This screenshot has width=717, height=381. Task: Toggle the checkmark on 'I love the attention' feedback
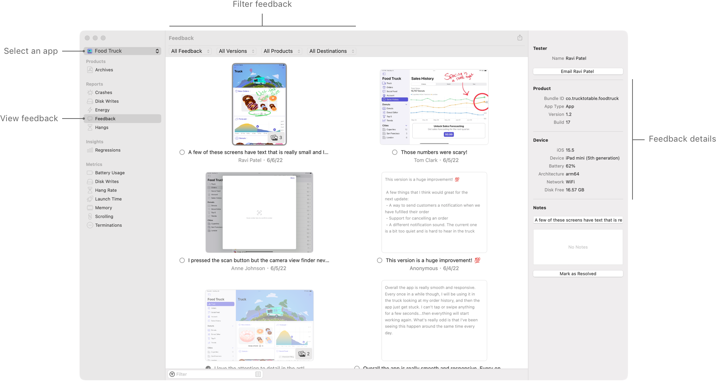pyautogui.click(x=209, y=368)
